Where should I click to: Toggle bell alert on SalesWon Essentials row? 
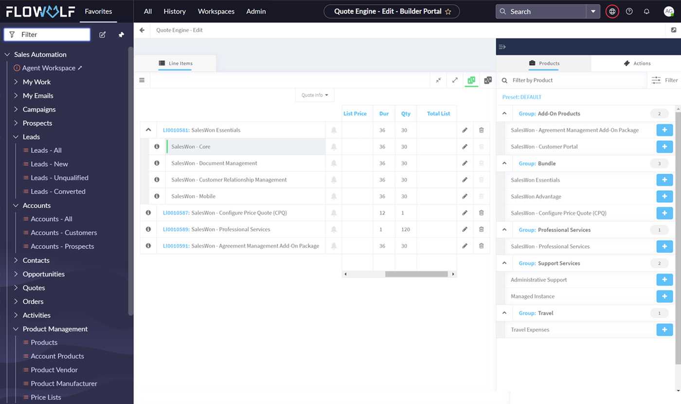point(334,130)
